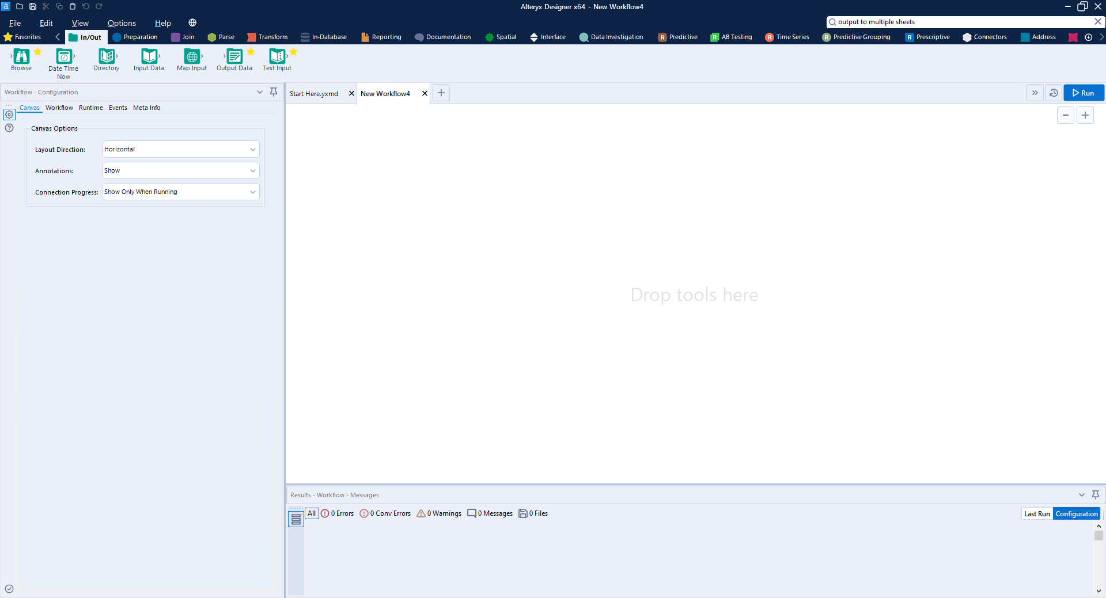Save the workflow with the disk icon
This screenshot has height=598, width=1106.
(x=33, y=6)
